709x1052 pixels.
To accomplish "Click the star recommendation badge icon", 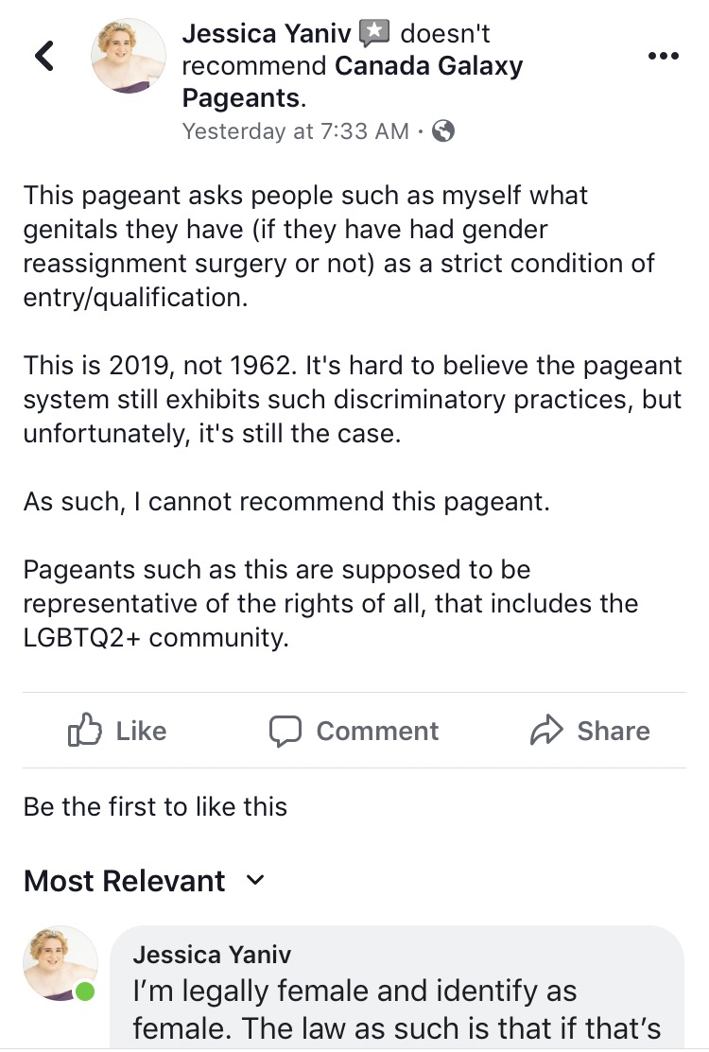I will pos(374,33).
